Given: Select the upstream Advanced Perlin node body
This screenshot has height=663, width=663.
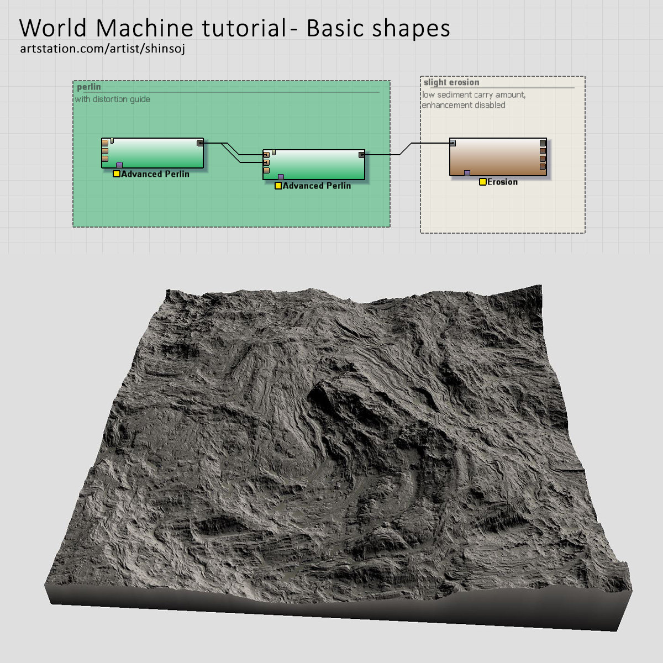Looking at the screenshot, I should pyautogui.click(x=152, y=153).
